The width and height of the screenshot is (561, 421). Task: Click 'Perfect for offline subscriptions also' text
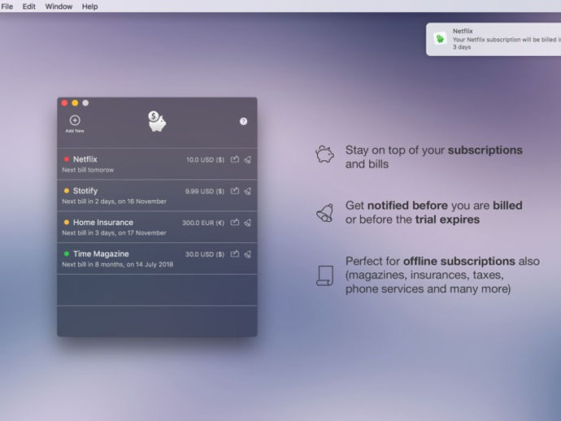(x=442, y=261)
